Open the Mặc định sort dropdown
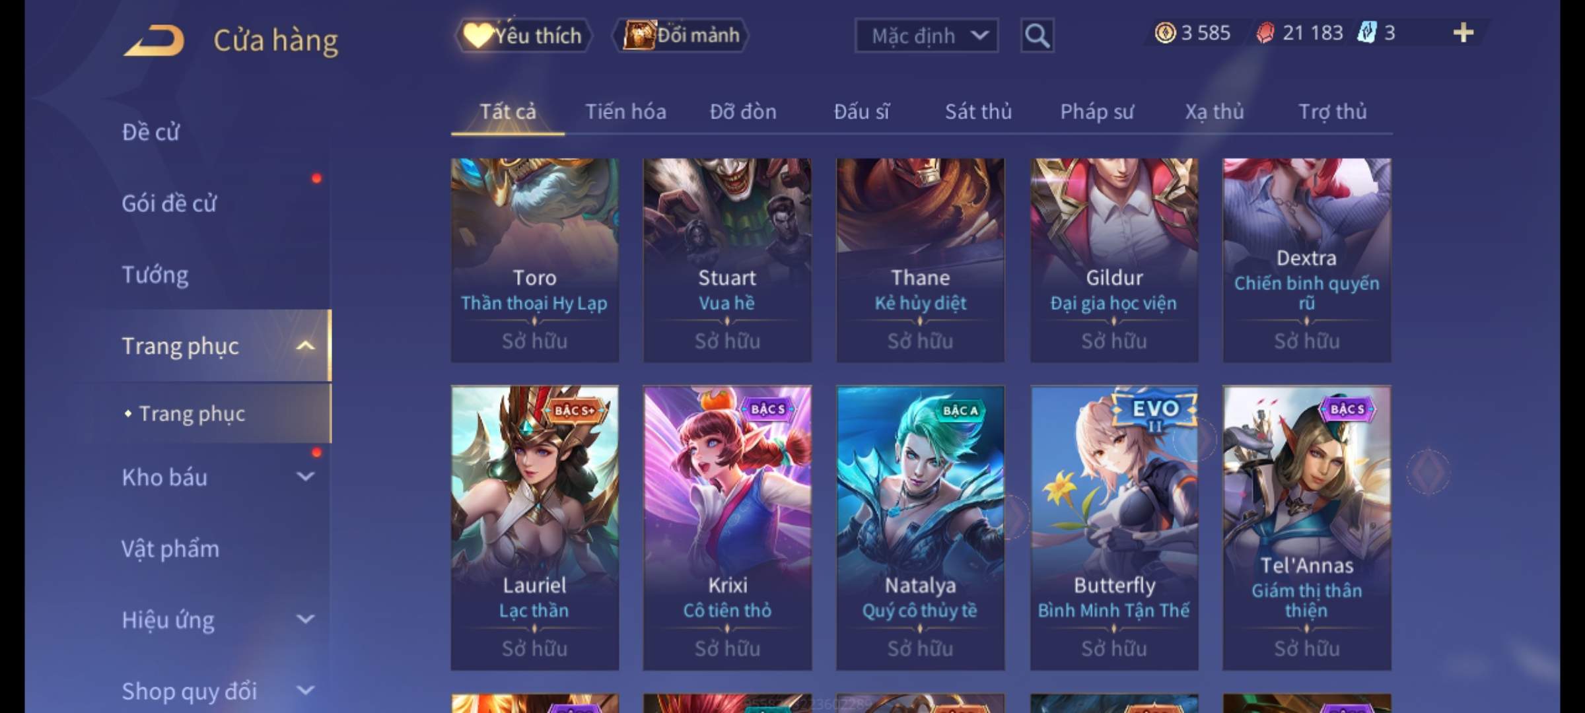1585x713 pixels. click(926, 36)
